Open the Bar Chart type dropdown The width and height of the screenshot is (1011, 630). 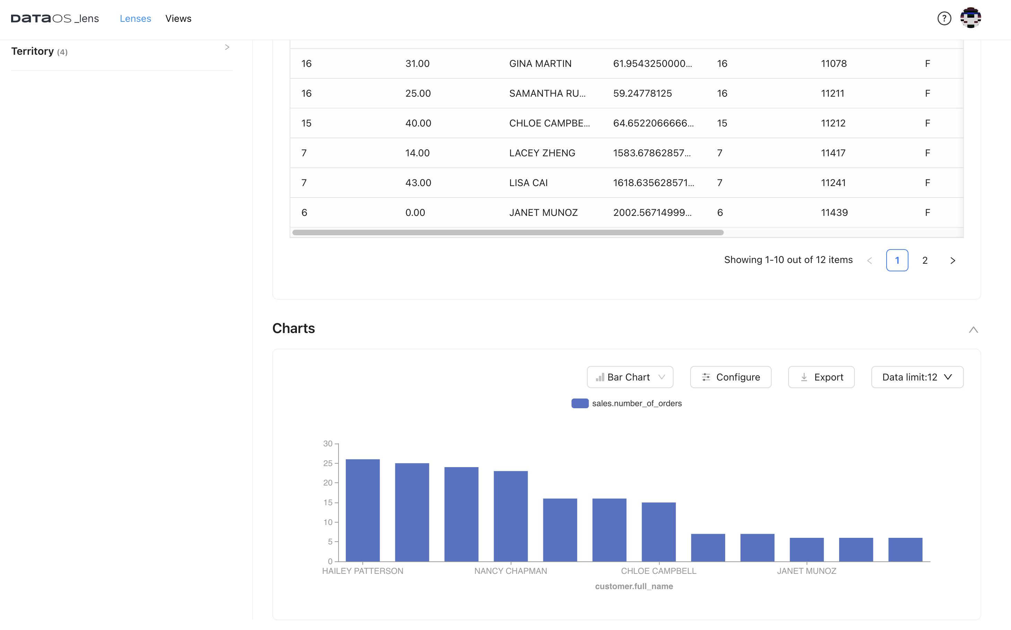pos(630,377)
